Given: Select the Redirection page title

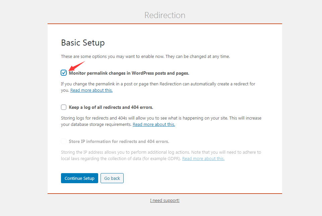Looking at the screenshot, I should (165, 15).
